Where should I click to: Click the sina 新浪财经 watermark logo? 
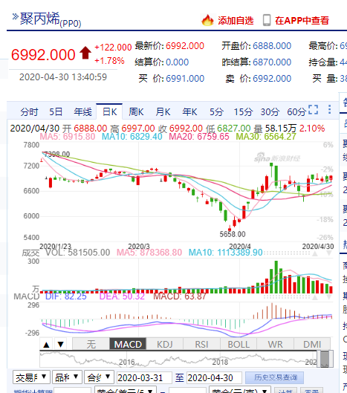click(x=277, y=157)
